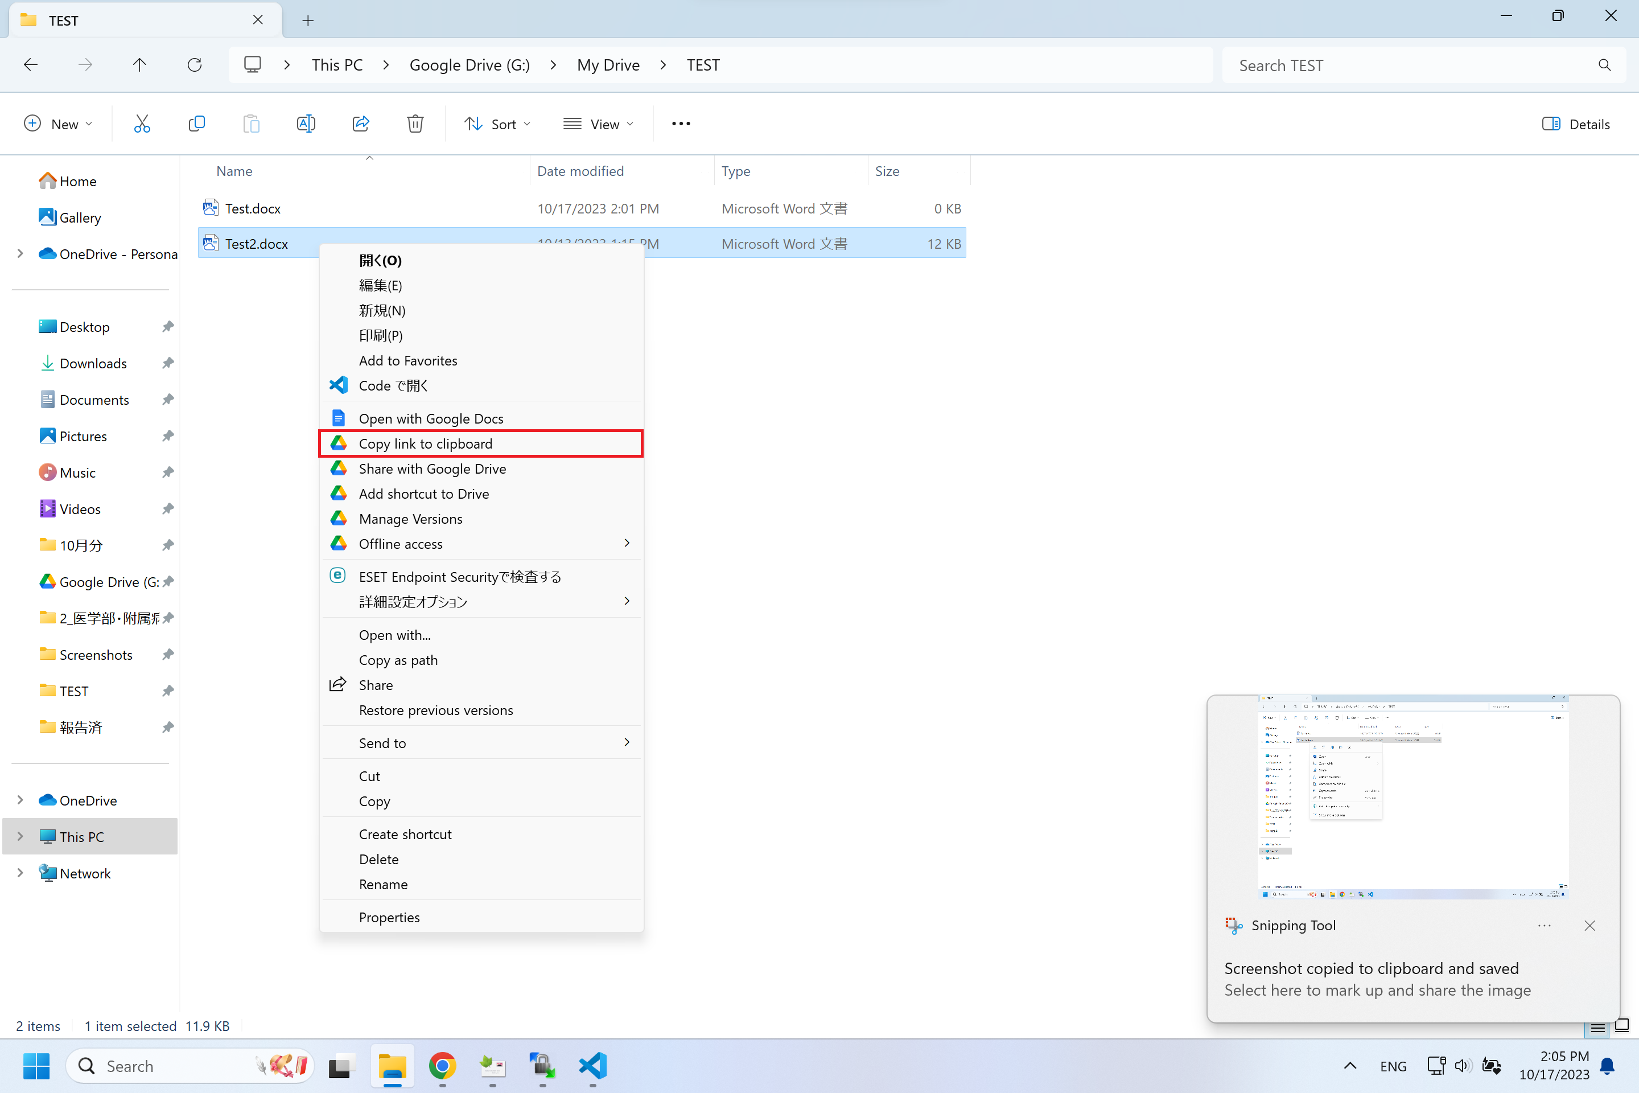Open Gallery in the navigation pane

click(x=80, y=217)
